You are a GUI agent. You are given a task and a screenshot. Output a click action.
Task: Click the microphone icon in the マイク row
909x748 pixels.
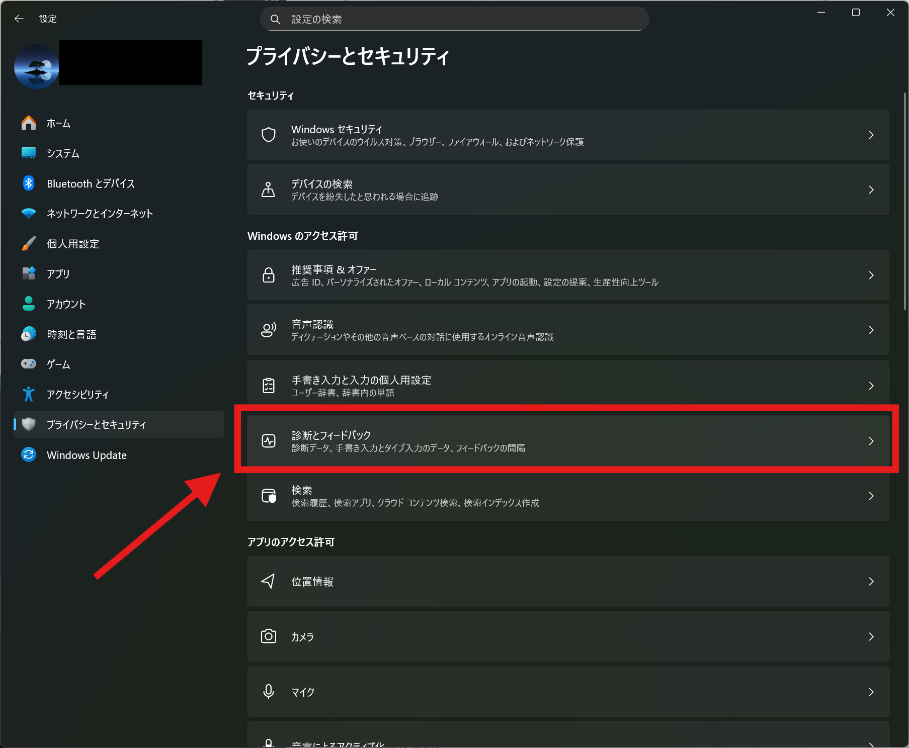pos(269,692)
